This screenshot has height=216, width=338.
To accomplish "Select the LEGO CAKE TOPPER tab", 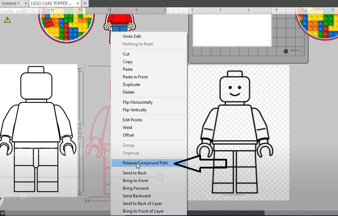I will (x=51, y=3).
